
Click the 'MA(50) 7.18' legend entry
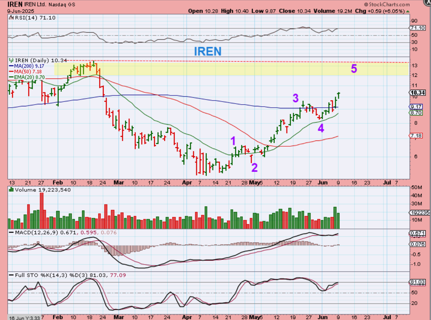(28, 72)
